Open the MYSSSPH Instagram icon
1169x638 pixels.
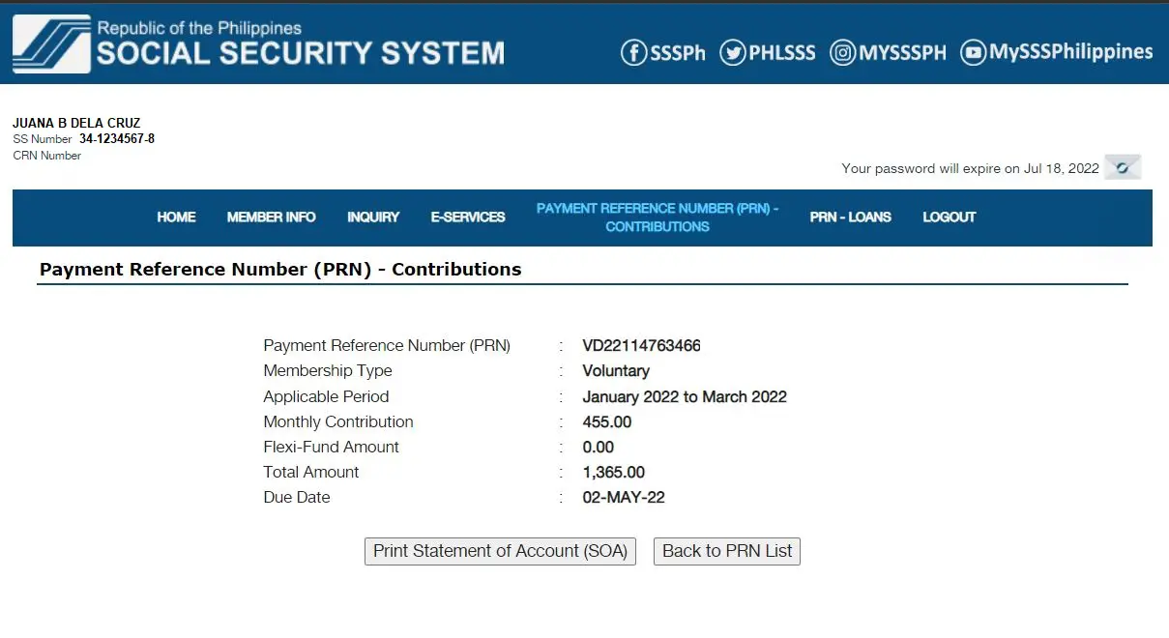(844, 53)
